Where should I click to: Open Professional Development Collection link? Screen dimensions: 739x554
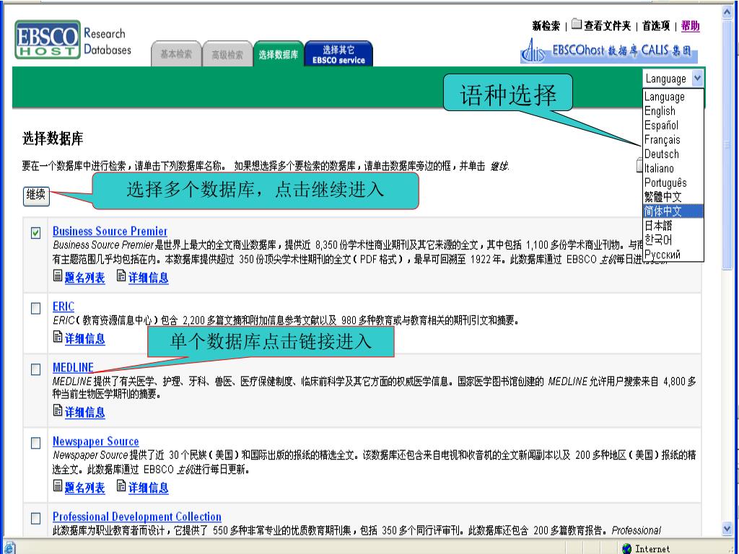(x=136, y=516)
